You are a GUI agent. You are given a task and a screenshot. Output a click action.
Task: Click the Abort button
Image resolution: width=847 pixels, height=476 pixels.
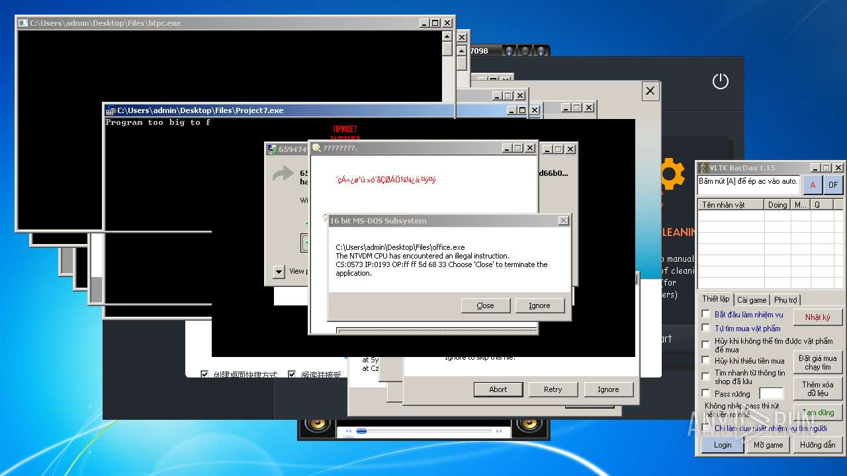click(498, 389)
